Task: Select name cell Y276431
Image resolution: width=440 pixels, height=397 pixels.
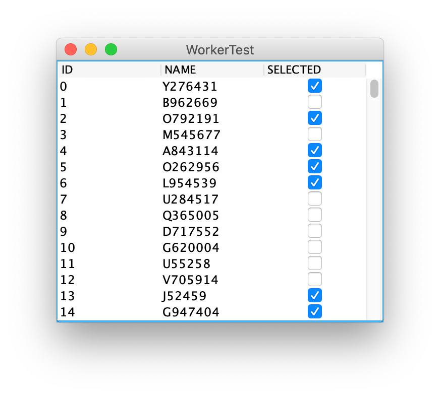Action: (x=212, y=86)
